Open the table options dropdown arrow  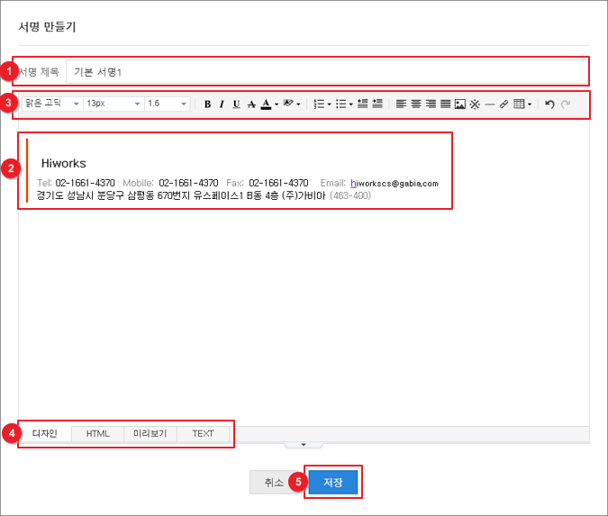point(530,104)
